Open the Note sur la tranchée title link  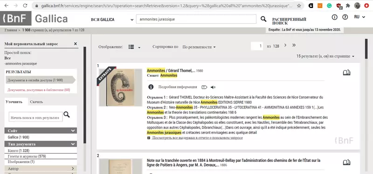click(234, 162)
